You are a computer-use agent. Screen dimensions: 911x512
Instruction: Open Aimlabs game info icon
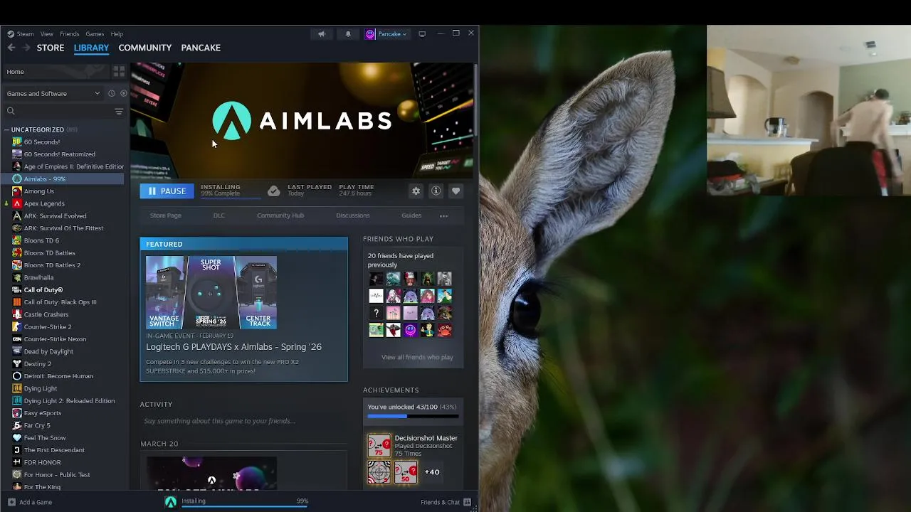pos(436,191)
